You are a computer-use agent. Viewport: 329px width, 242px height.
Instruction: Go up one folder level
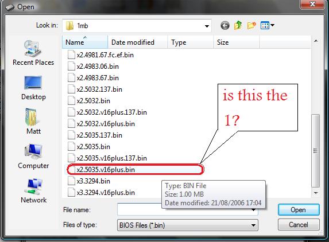tap(238, 25)
